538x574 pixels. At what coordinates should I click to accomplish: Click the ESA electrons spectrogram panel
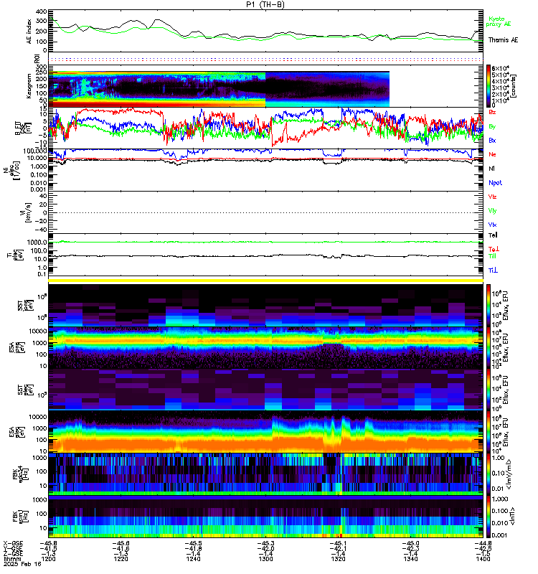click(265, 432)
